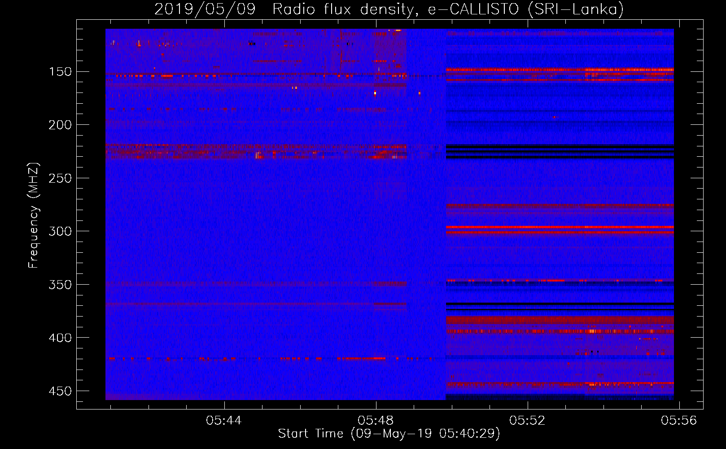
Task: Click the 150 frequency tick label
Action: (60, 72)
